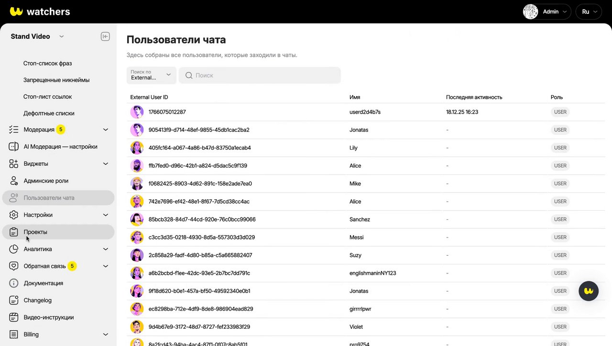The image size is (612, 346).
Task: Click the Settings gear icon
Action: (14, 215)
